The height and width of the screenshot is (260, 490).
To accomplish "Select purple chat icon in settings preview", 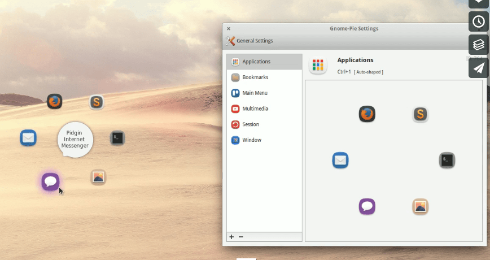I will pyautogui.click(x=367, y=206).
